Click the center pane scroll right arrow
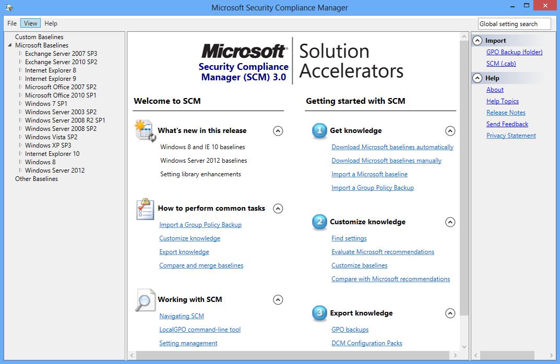The width and height of the screenshot is (560, 364). pos(455,355)
